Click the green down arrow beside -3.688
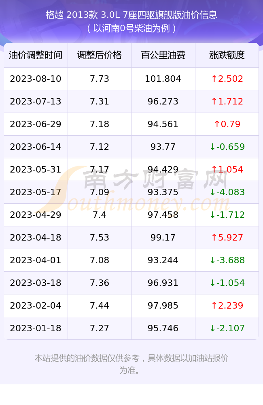Viewport: 263px width, 405px height. coord(212,260)
